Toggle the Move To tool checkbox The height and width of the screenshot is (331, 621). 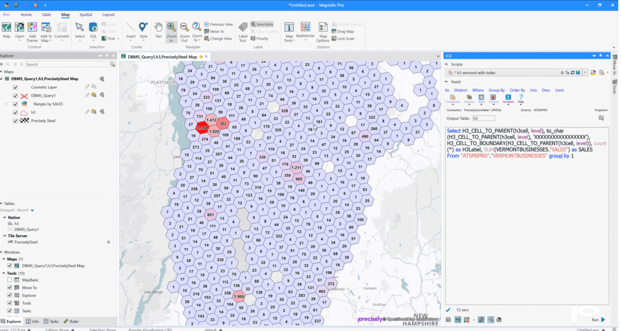pyautogui.click(x=10, y=287)
